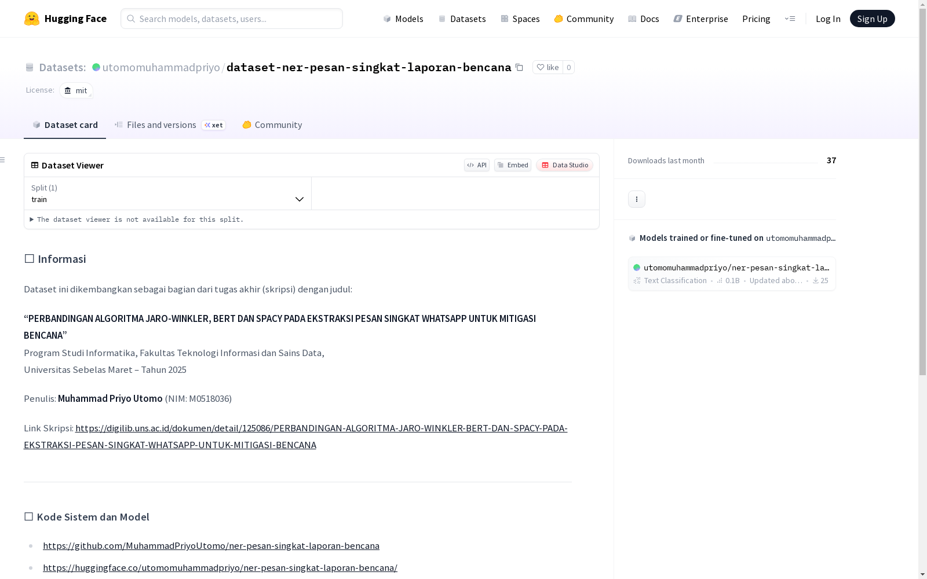
Task: Like this dataset
Action: pos(548,67)
